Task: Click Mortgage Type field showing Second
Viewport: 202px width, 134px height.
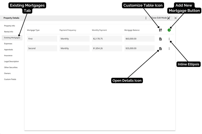Action: click(x=42, y=48)
